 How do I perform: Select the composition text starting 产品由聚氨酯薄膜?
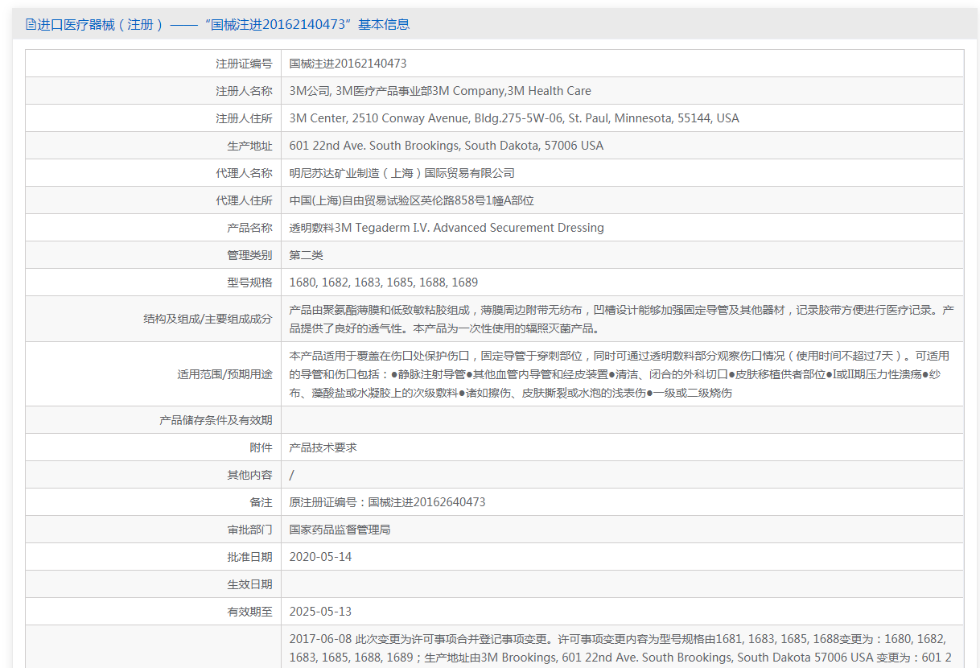pos(622,319)
